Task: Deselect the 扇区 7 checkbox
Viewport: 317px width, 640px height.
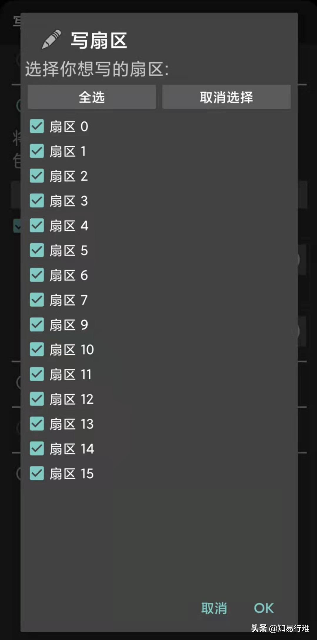Action: [37, 300]
